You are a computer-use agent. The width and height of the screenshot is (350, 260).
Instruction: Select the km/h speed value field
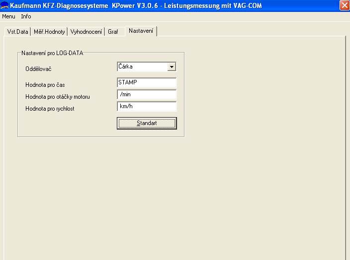click(x=147, y=106)
